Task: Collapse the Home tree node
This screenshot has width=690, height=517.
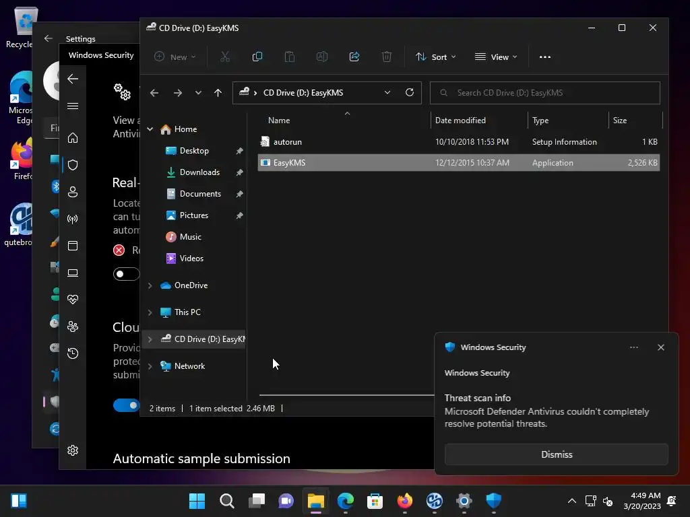Action: [x=150, y=129]
